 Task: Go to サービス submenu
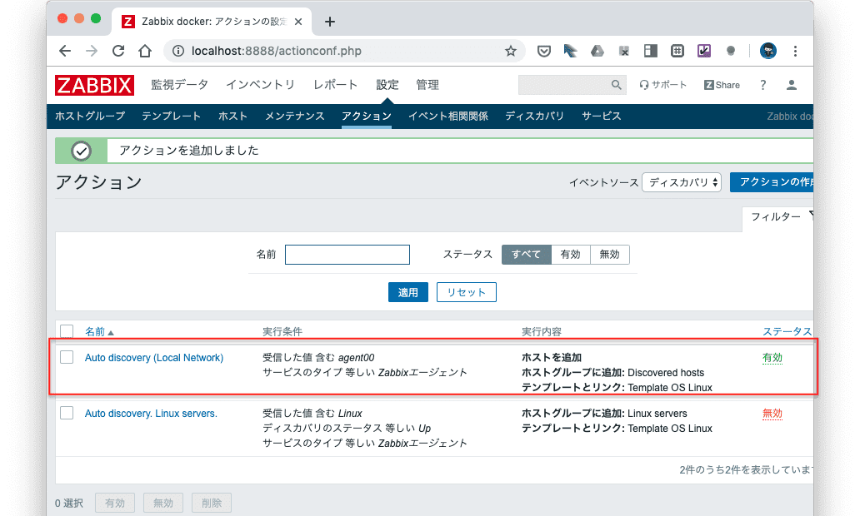[x=601, y=117]
